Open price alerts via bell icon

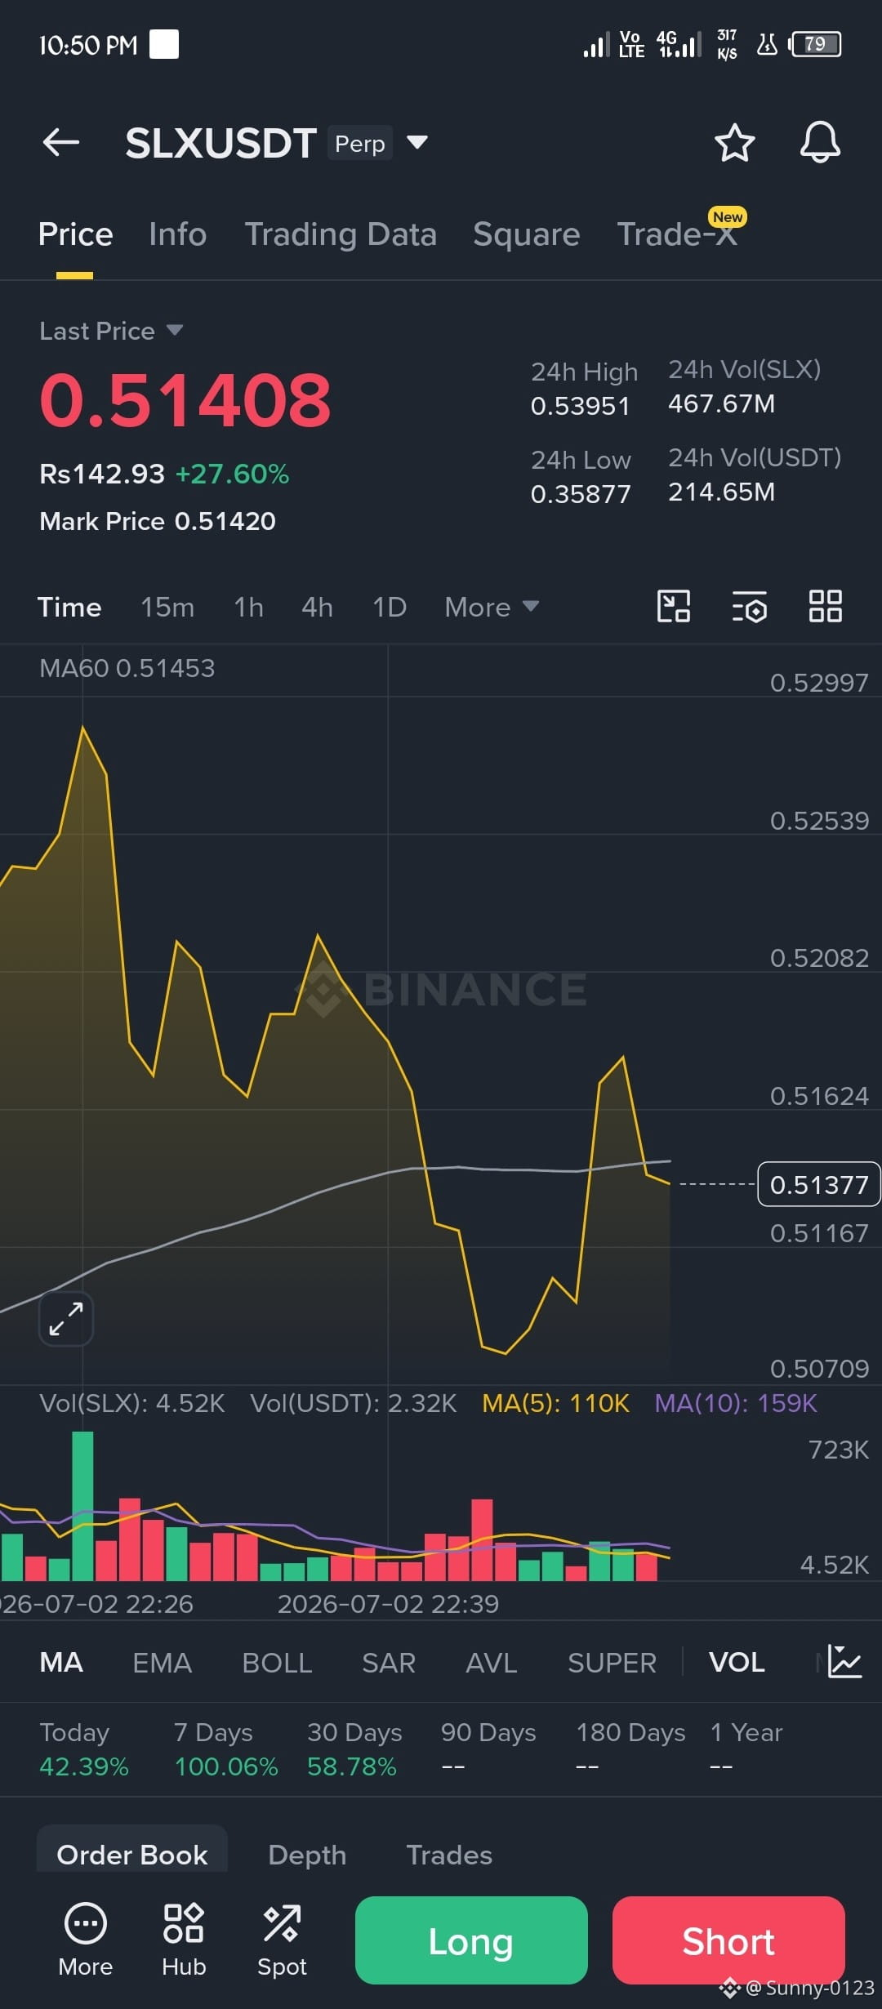pos(820,143)
